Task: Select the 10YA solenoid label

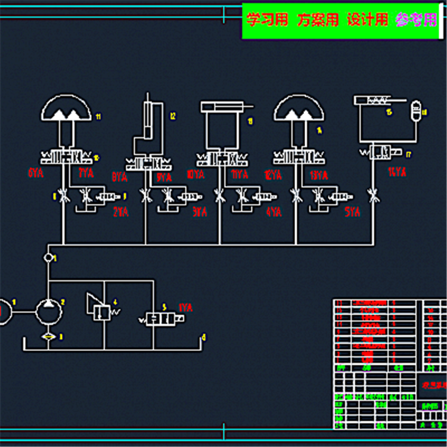Action: tap(195, 174)
